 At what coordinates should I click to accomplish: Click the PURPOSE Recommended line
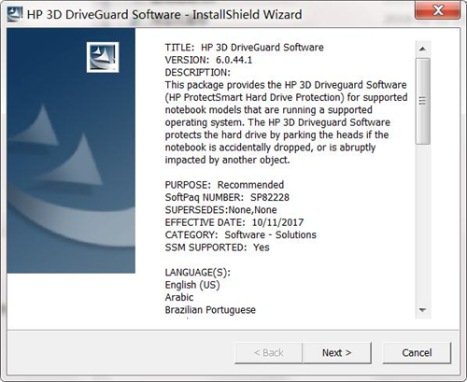click(224, 185)
